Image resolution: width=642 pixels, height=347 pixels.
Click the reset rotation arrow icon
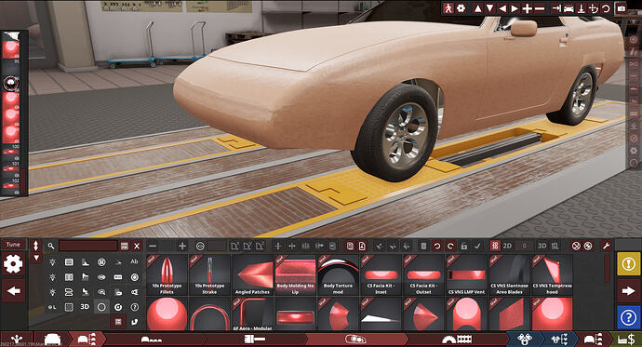point(607,8)
